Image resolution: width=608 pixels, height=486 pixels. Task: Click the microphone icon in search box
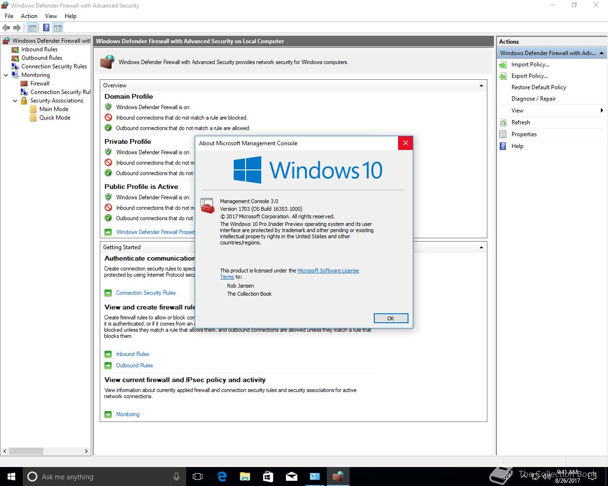[x=177, y=477]
